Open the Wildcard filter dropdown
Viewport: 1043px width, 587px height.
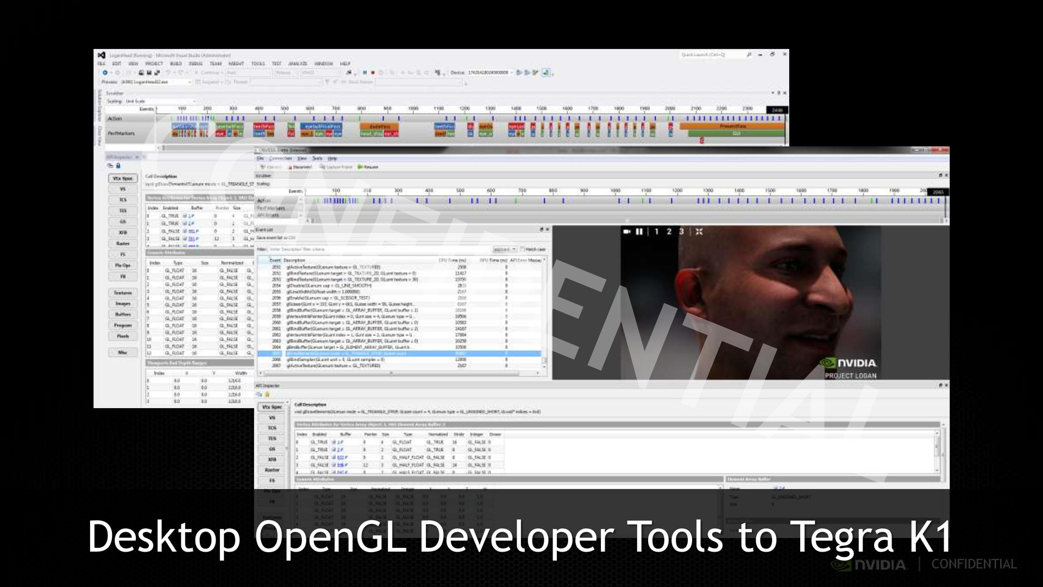click(505, 249)
